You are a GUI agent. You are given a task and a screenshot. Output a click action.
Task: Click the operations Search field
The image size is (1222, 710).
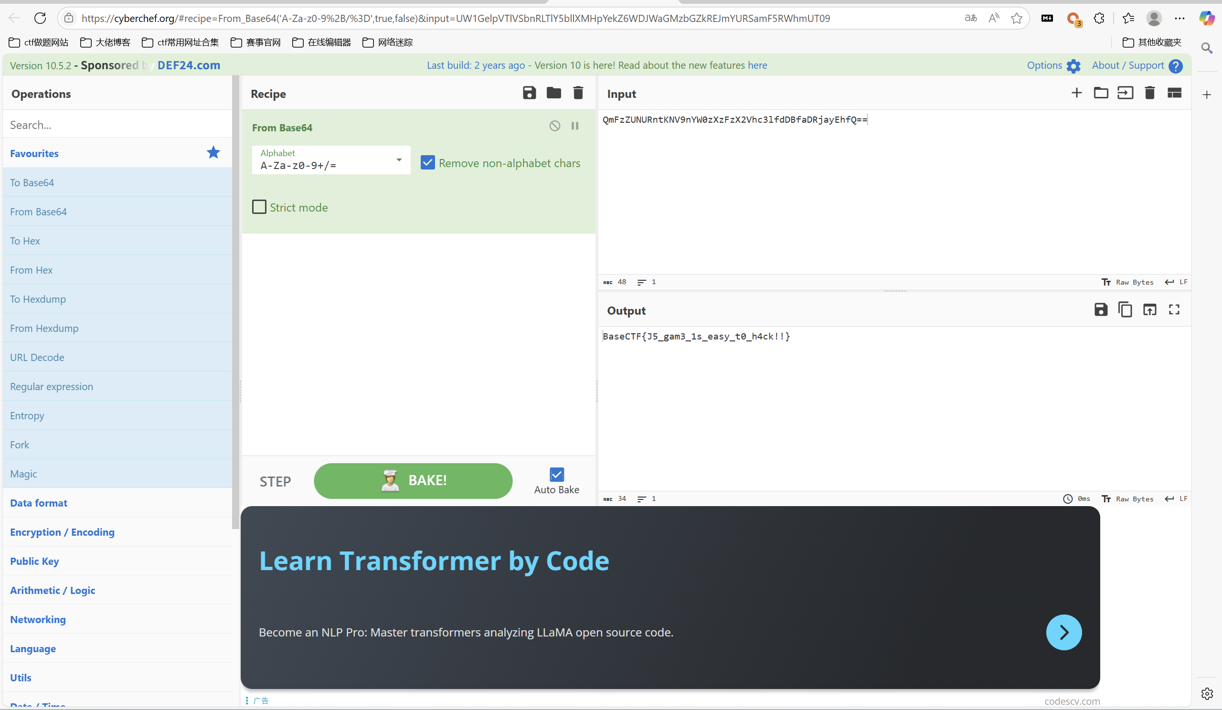coord(117,125)
